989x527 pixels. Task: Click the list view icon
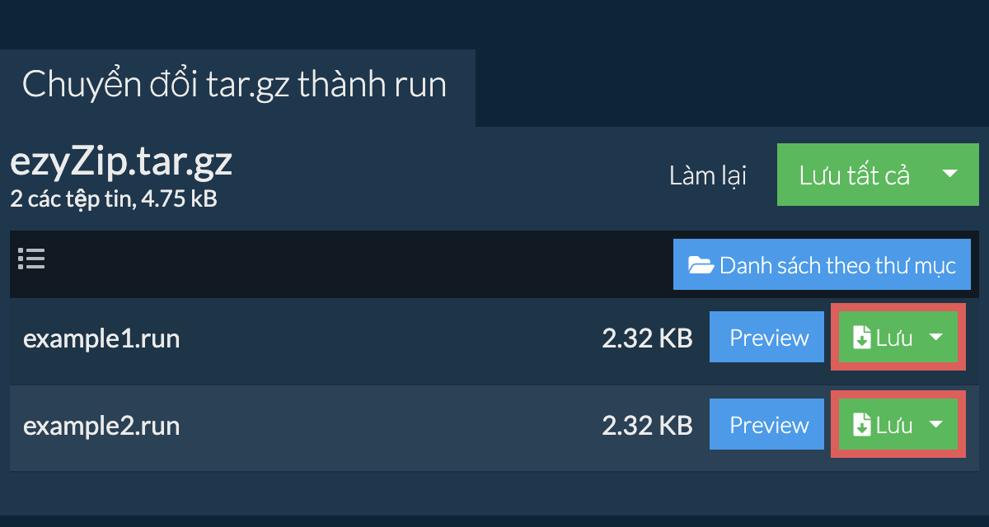pos(31,259)
